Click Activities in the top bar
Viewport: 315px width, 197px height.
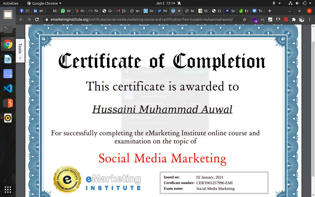click(10, 3)
